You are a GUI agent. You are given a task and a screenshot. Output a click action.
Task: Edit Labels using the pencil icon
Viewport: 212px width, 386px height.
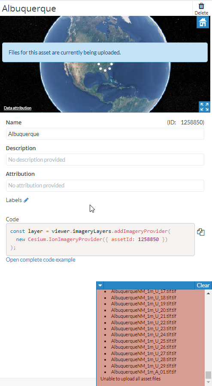point(26,200)
